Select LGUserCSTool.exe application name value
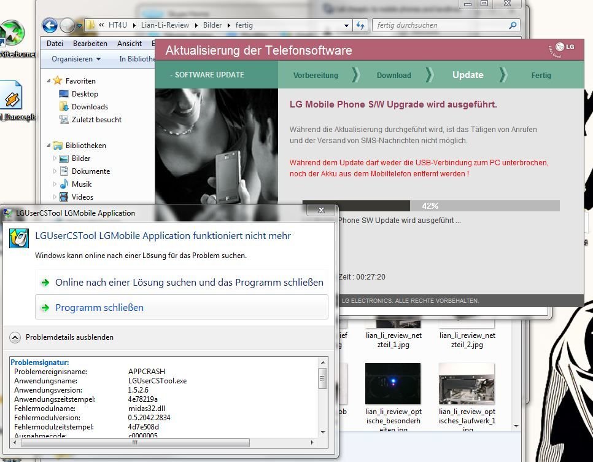This screenshot has width=593, height=462. tap(157, 381)
